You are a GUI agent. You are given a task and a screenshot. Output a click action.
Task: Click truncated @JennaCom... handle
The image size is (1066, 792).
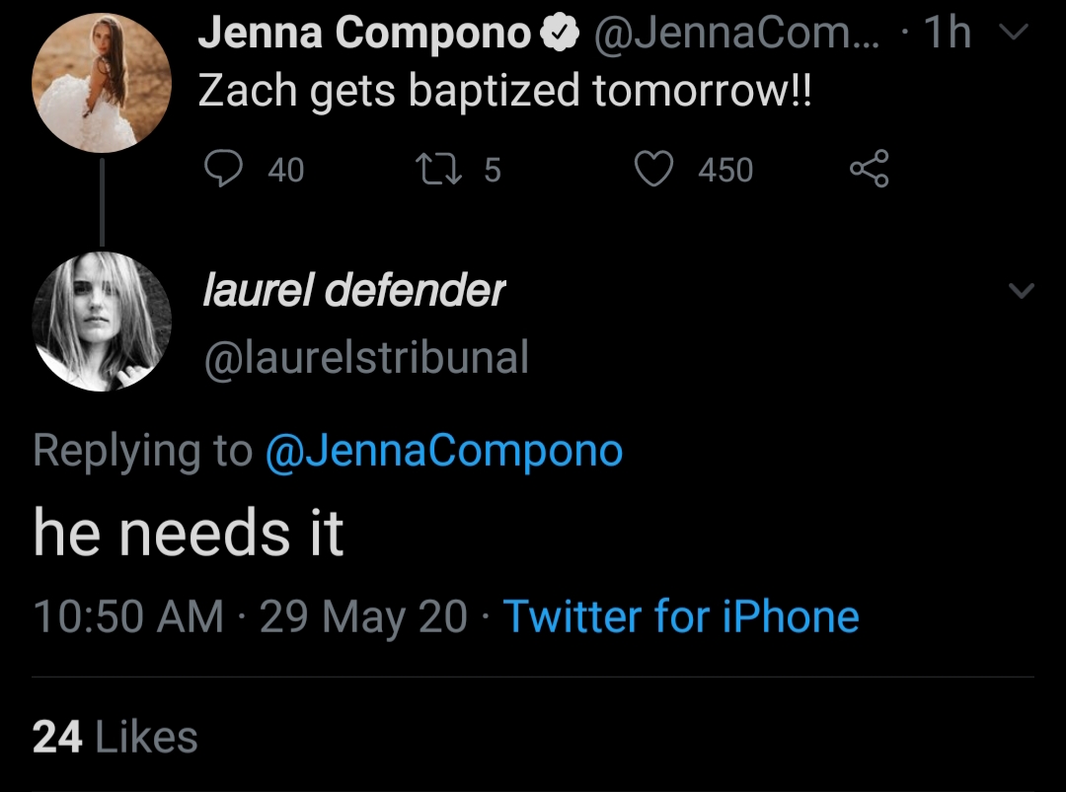[736, 33]
